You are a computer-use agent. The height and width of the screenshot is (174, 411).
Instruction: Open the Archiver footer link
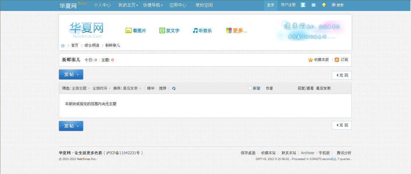click(308, 153)
